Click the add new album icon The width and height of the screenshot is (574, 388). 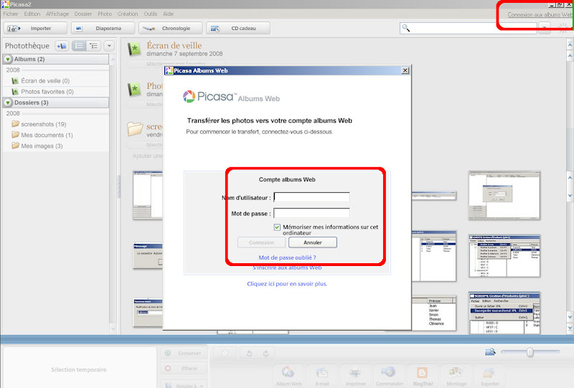62,46
